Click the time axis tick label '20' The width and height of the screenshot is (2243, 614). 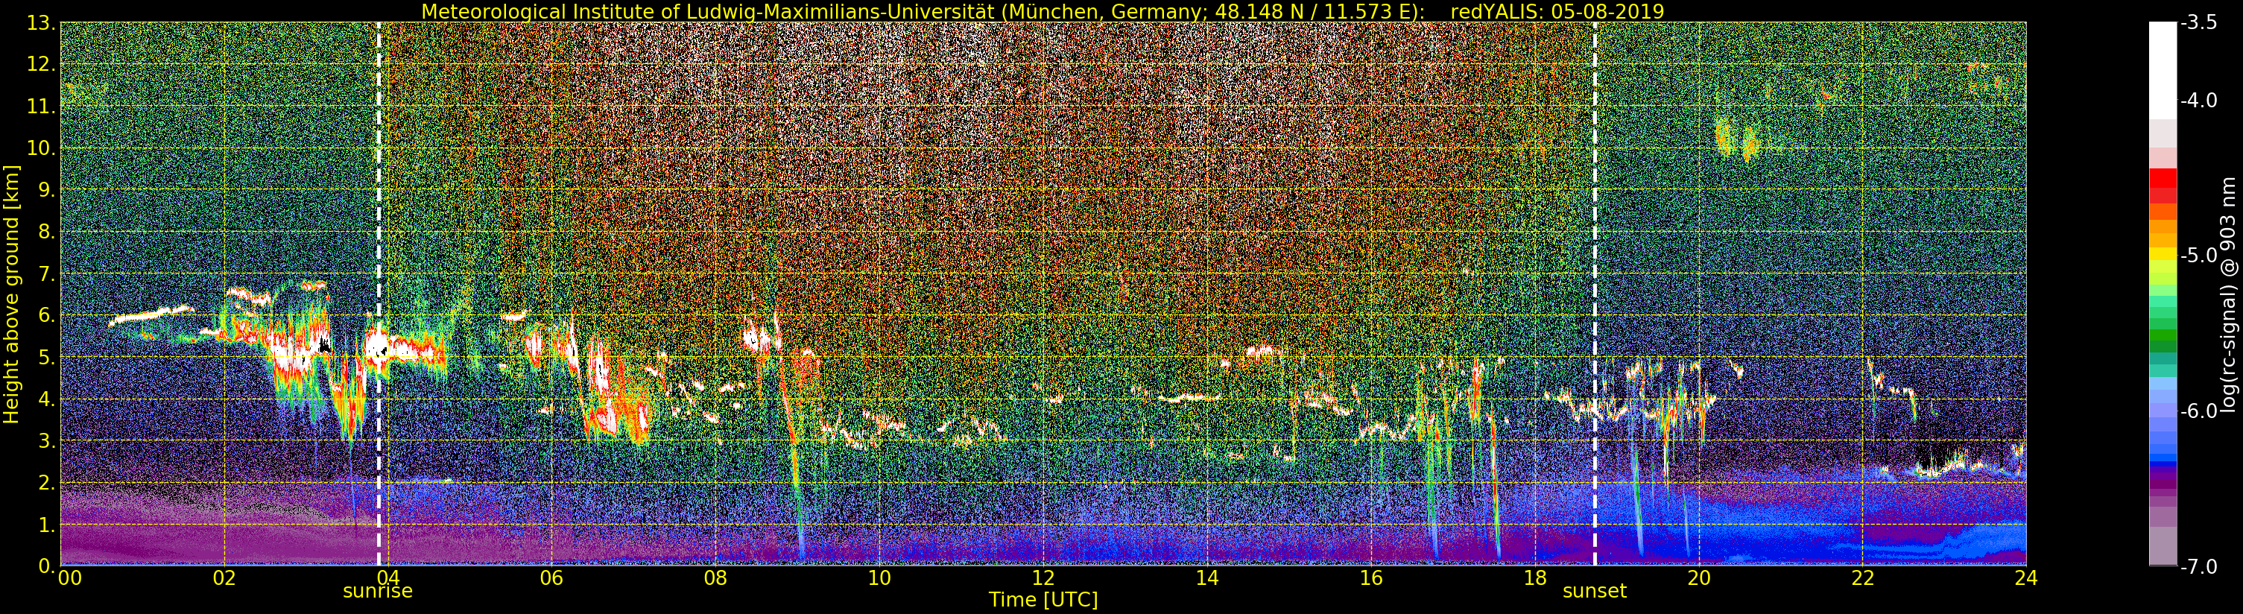click(1699, 577)
